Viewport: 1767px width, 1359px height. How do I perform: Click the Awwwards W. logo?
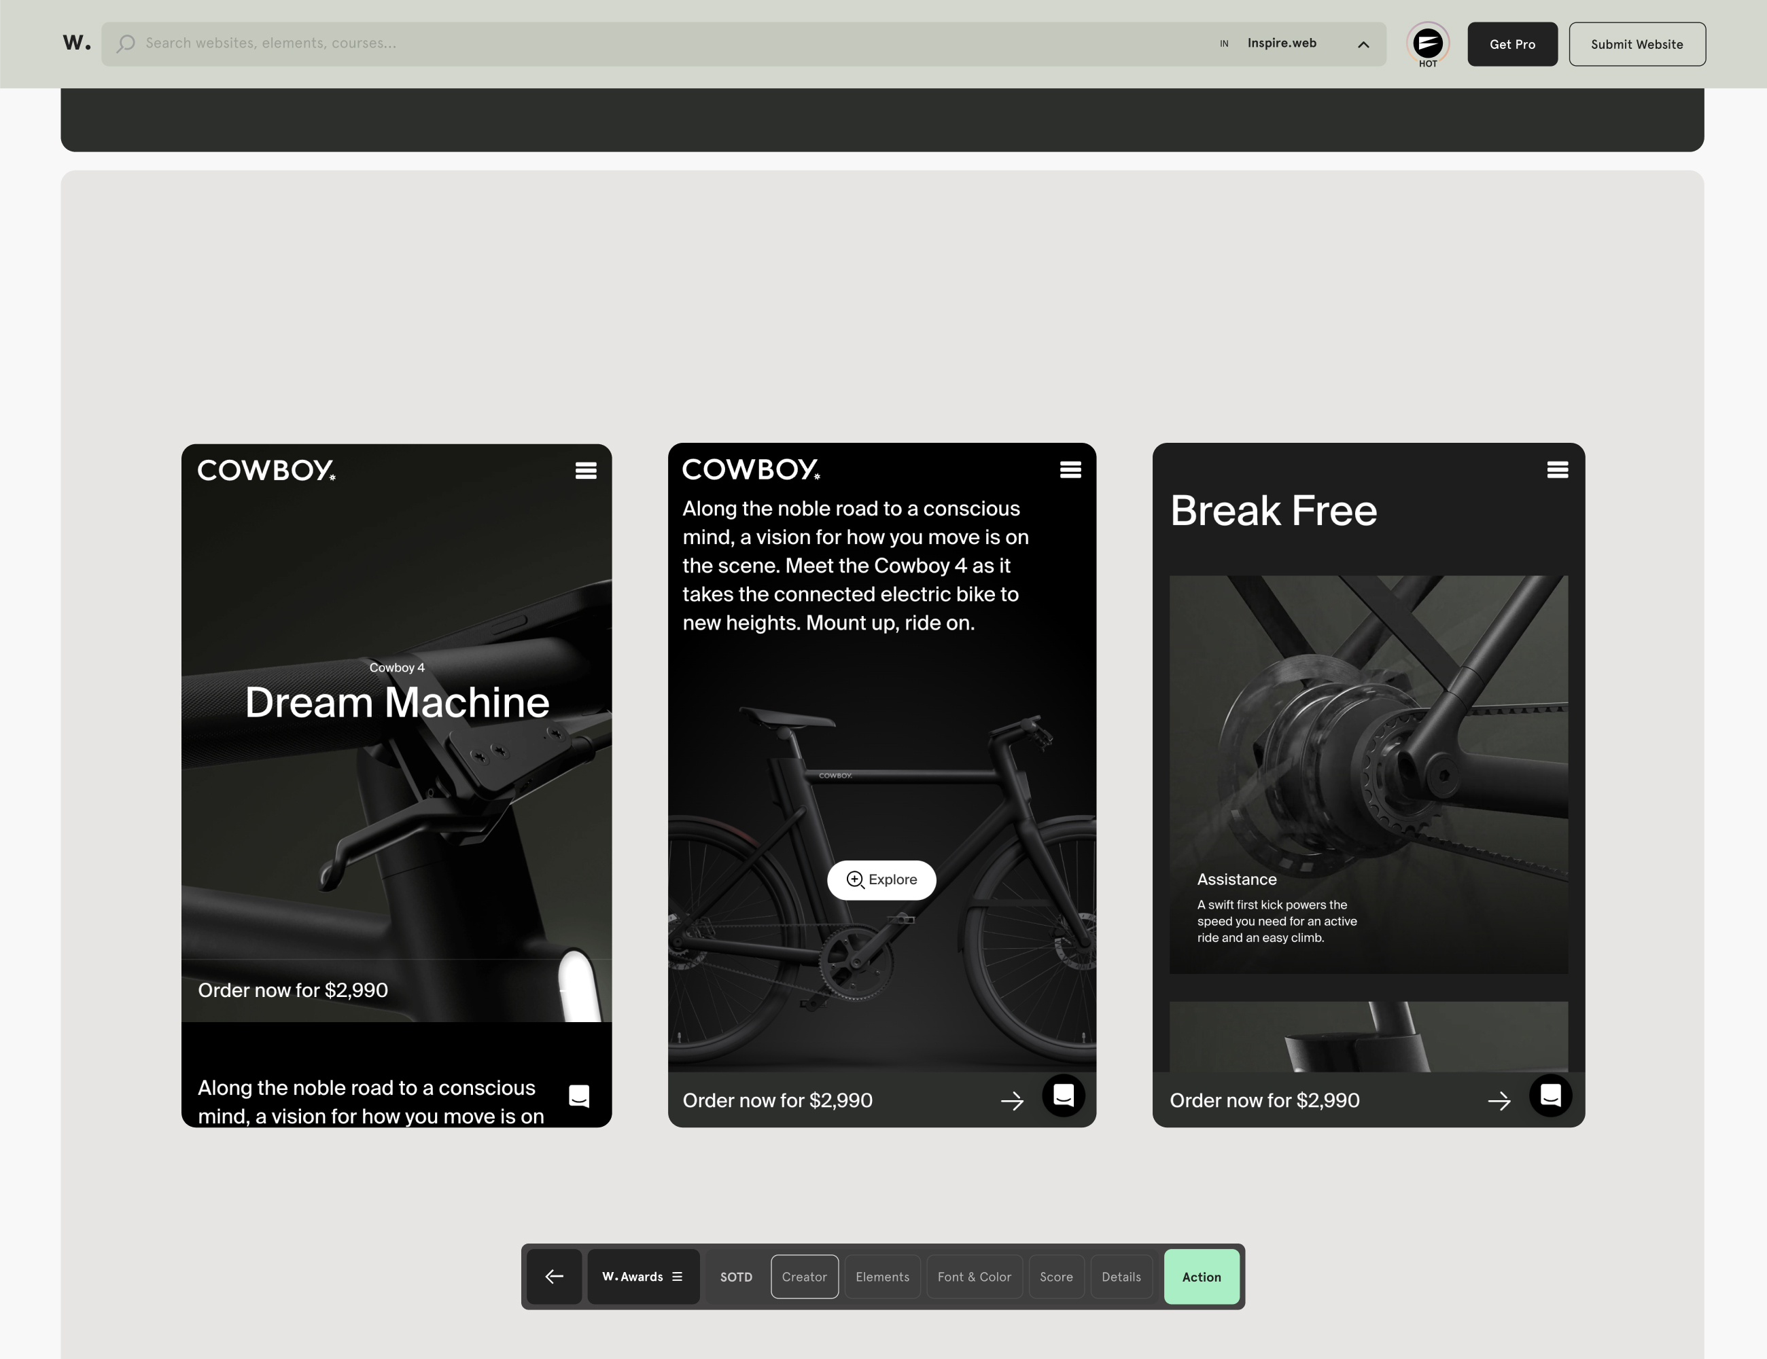point(76,43)
